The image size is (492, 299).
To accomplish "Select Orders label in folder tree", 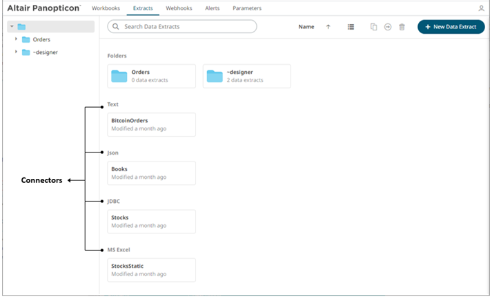I will pyautogui.click(x=41, y=39).
